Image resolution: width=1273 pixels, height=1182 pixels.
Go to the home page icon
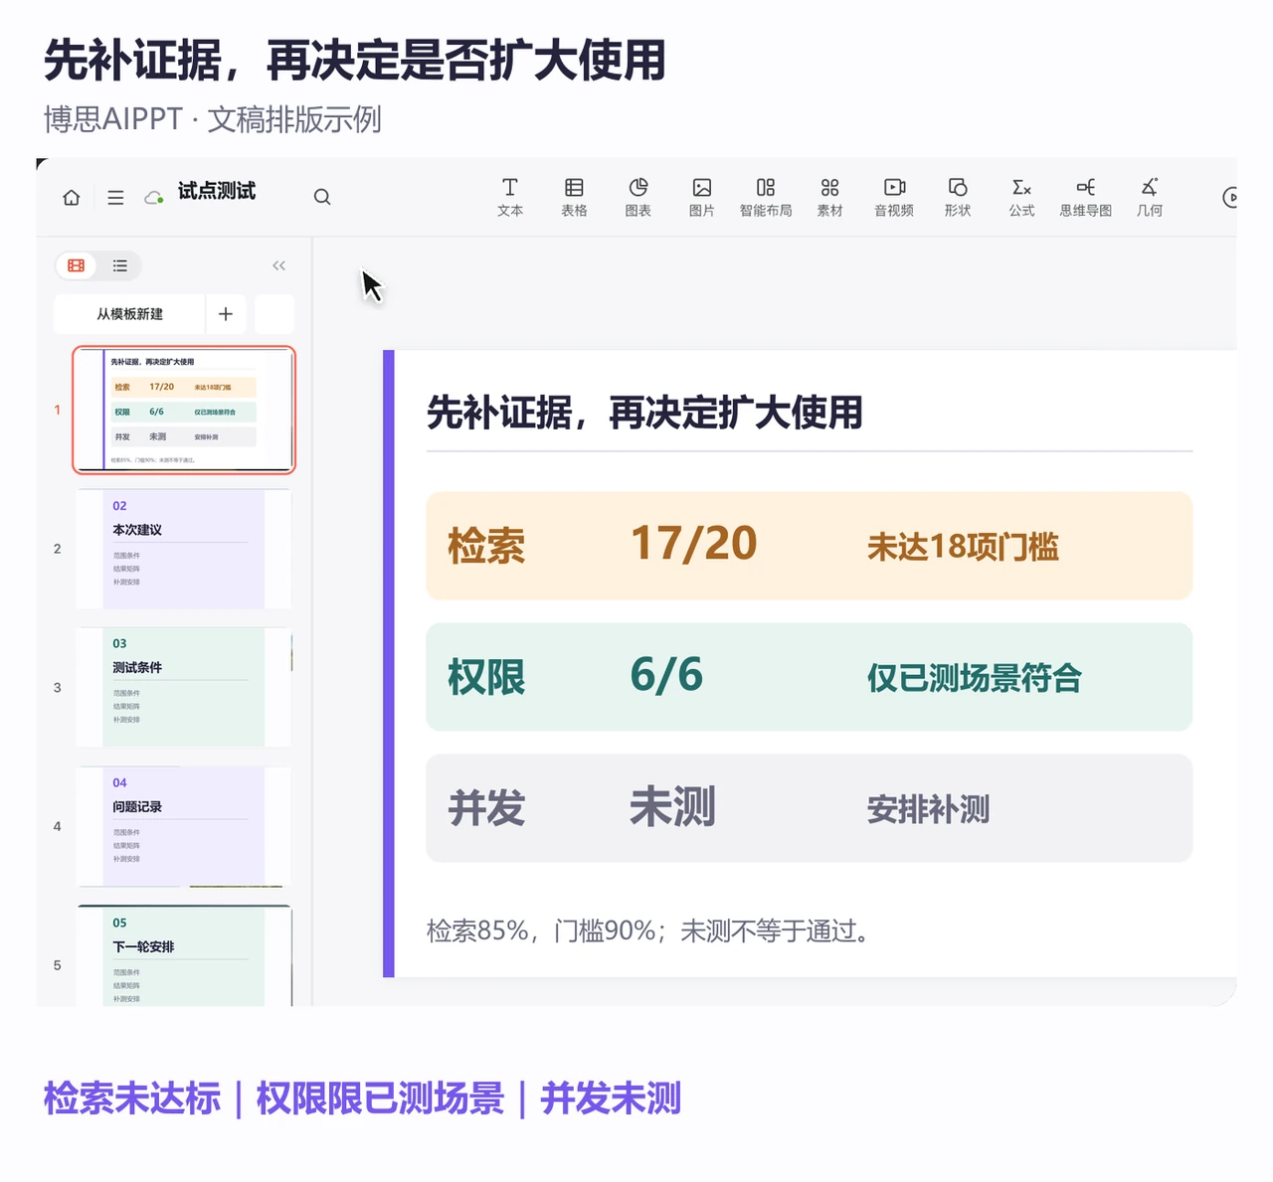point(72,197)
